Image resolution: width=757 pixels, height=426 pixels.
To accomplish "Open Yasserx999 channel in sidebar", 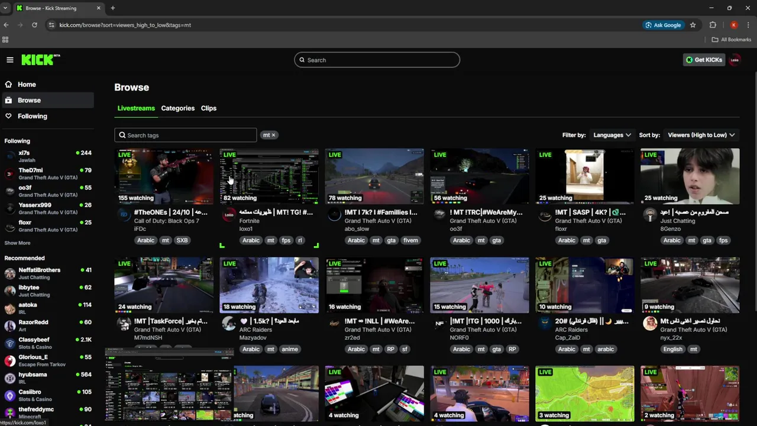I will click(x=47, y=208).
